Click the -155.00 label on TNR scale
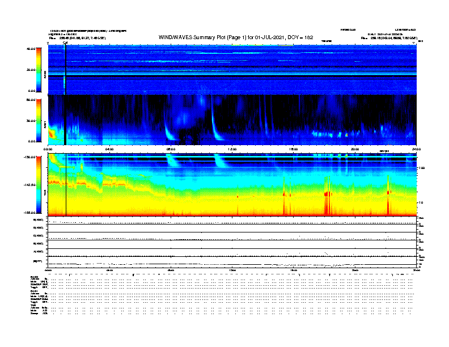449x347 pixels. point(29,213)
